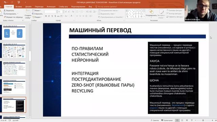This screenshot has width=217, height=122.
Task: Click the zoom out minus button
Action: (x=195, y=120)
